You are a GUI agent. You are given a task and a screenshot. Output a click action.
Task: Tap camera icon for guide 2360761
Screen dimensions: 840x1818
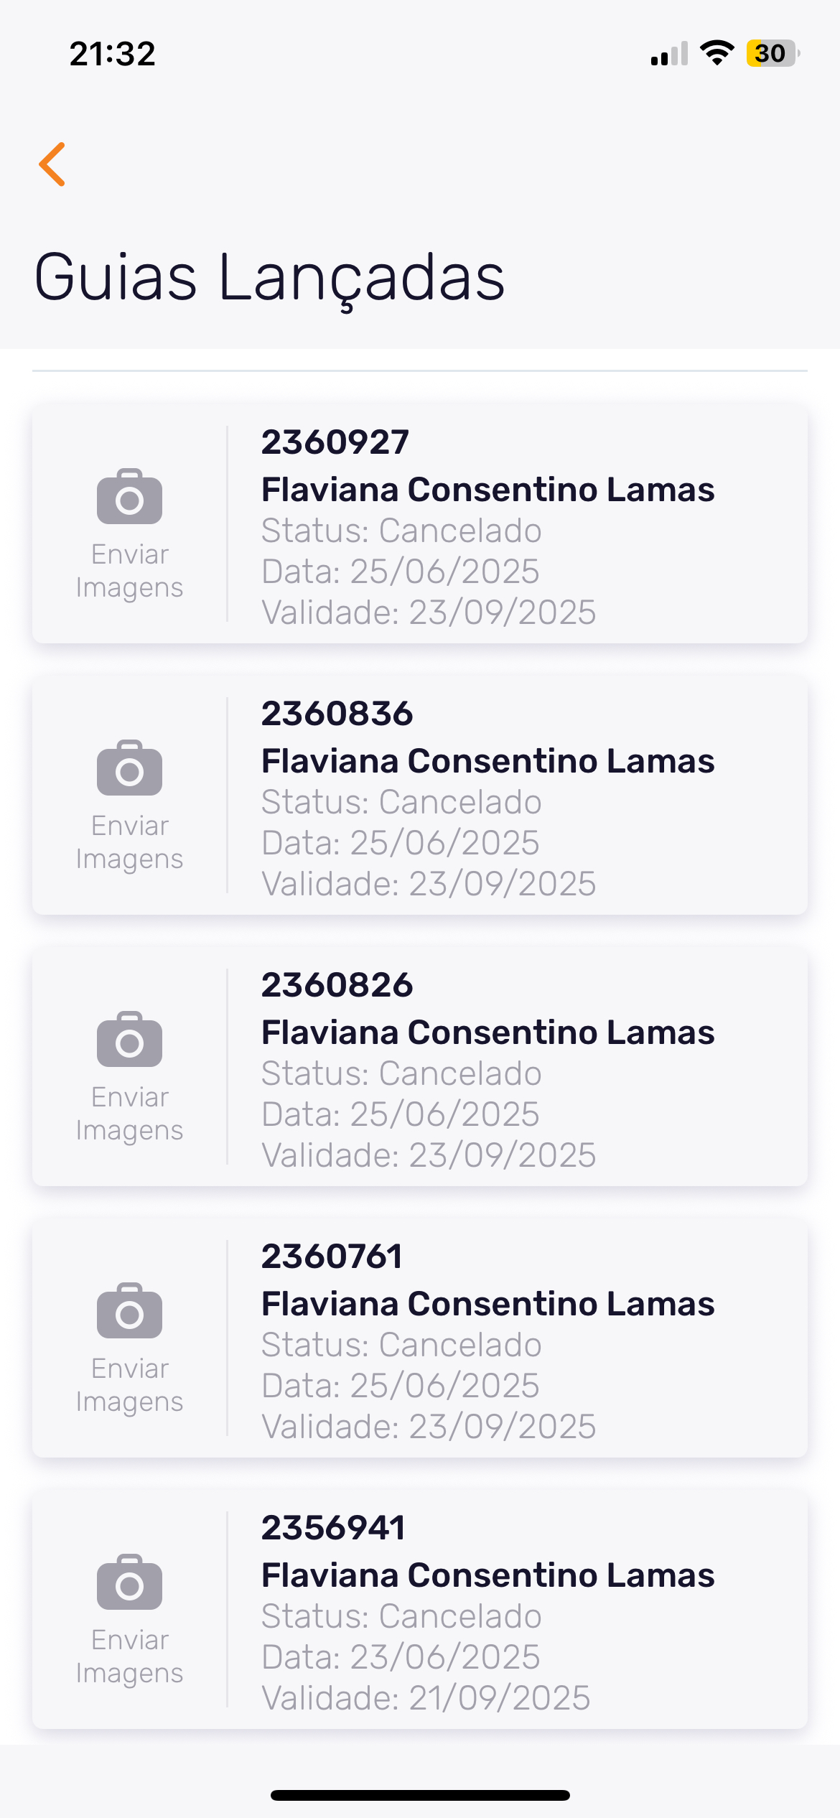coord(129,1311)
